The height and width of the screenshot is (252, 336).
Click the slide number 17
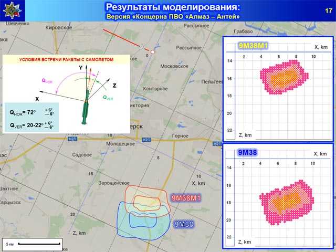pyautogui.click(x=328, y=12)
